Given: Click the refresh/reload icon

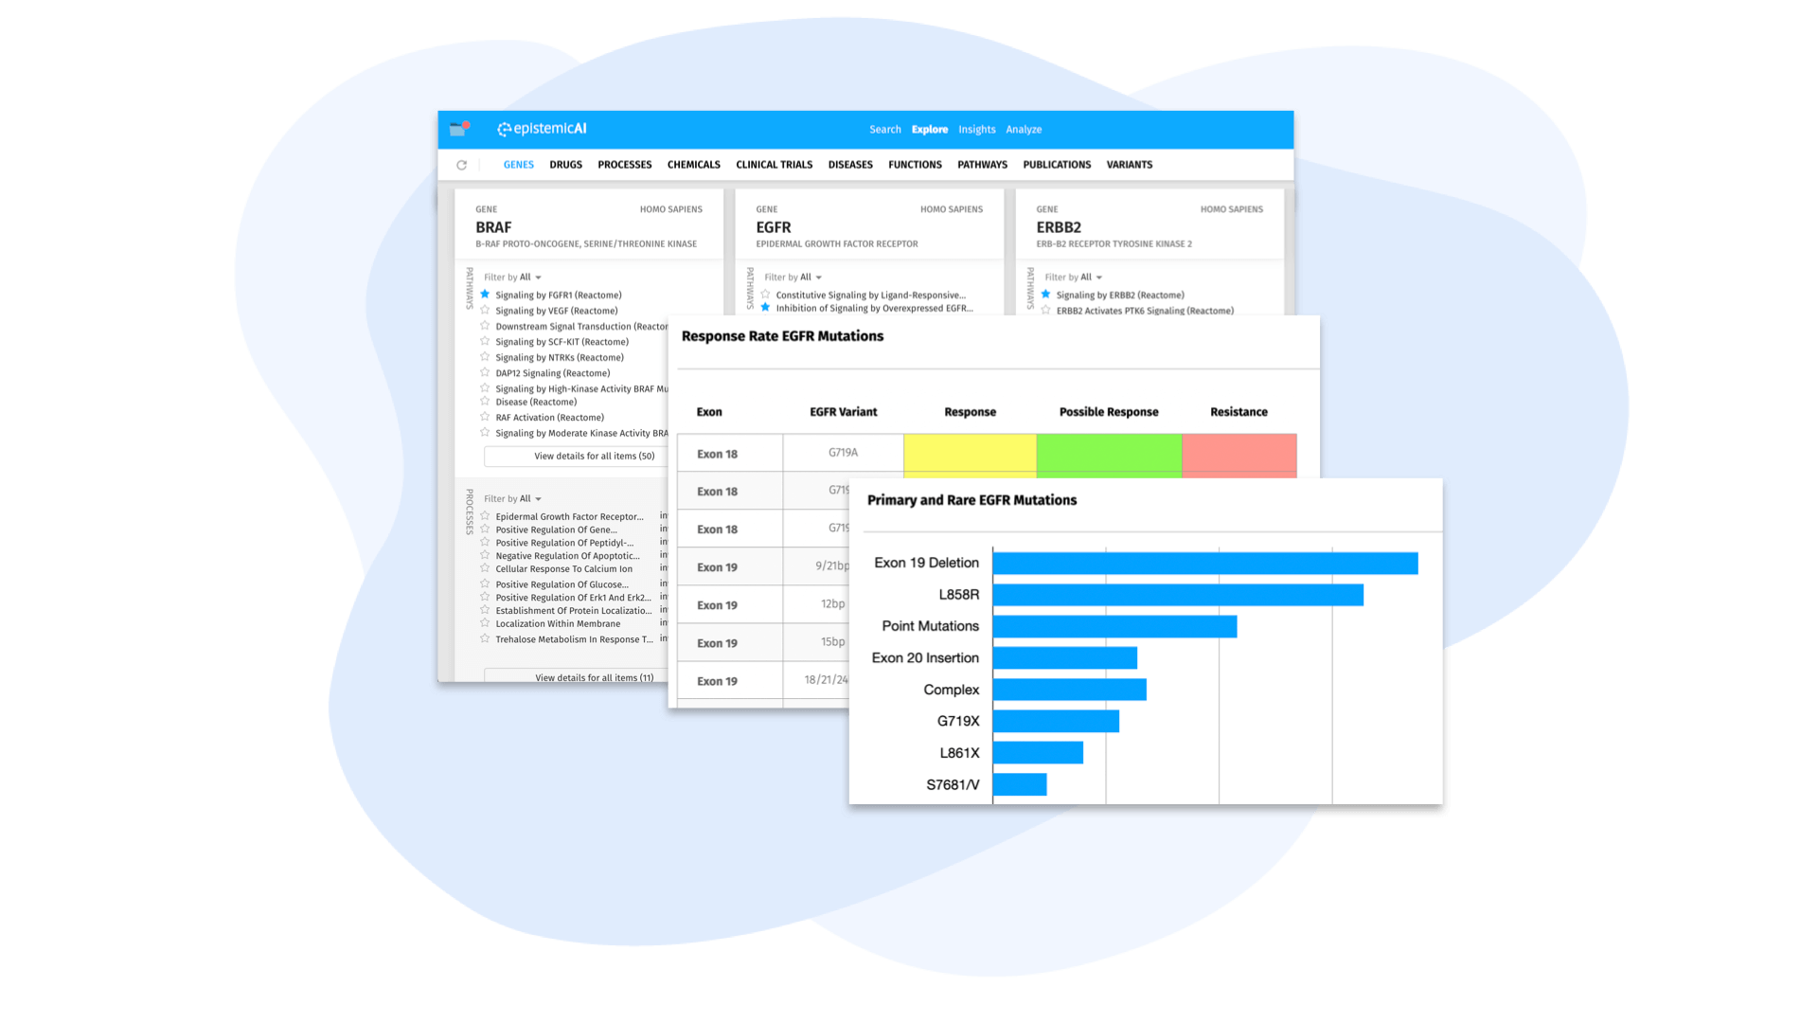Looking at the screenshot, I should [461, 165].
